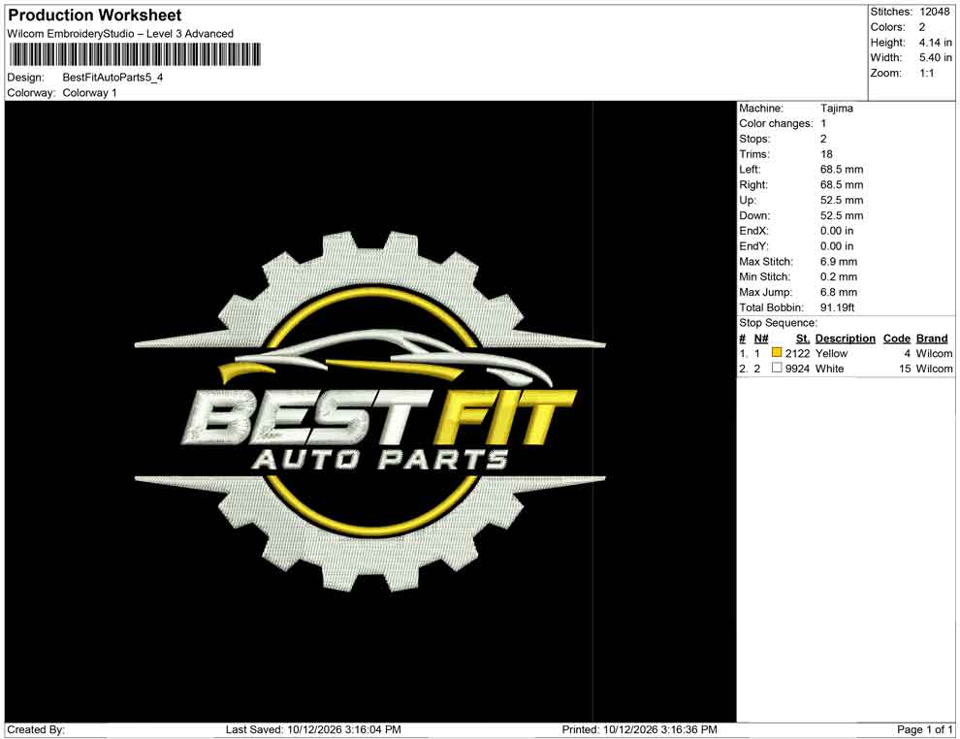Viewport: 960px width, 739px height.
Task: Click the 'Stops:' label
Action: (754, 139)
